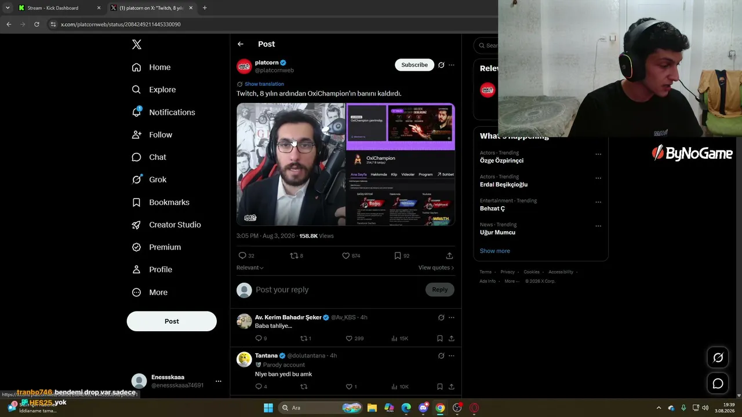Open Av. Kerim Bahadır Şeker's profile name
The height and width of the screenshot is (417, 742).
point(288,317)
